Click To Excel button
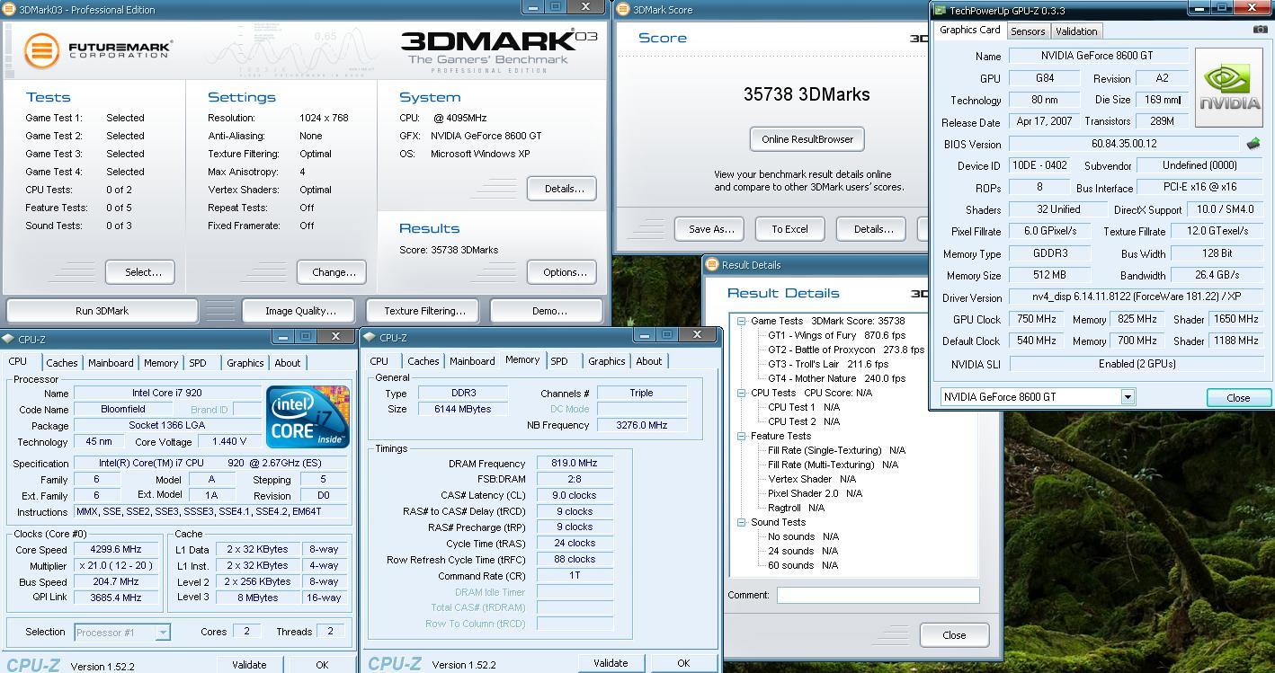1275x673 pixels. (x=789, y=229)
